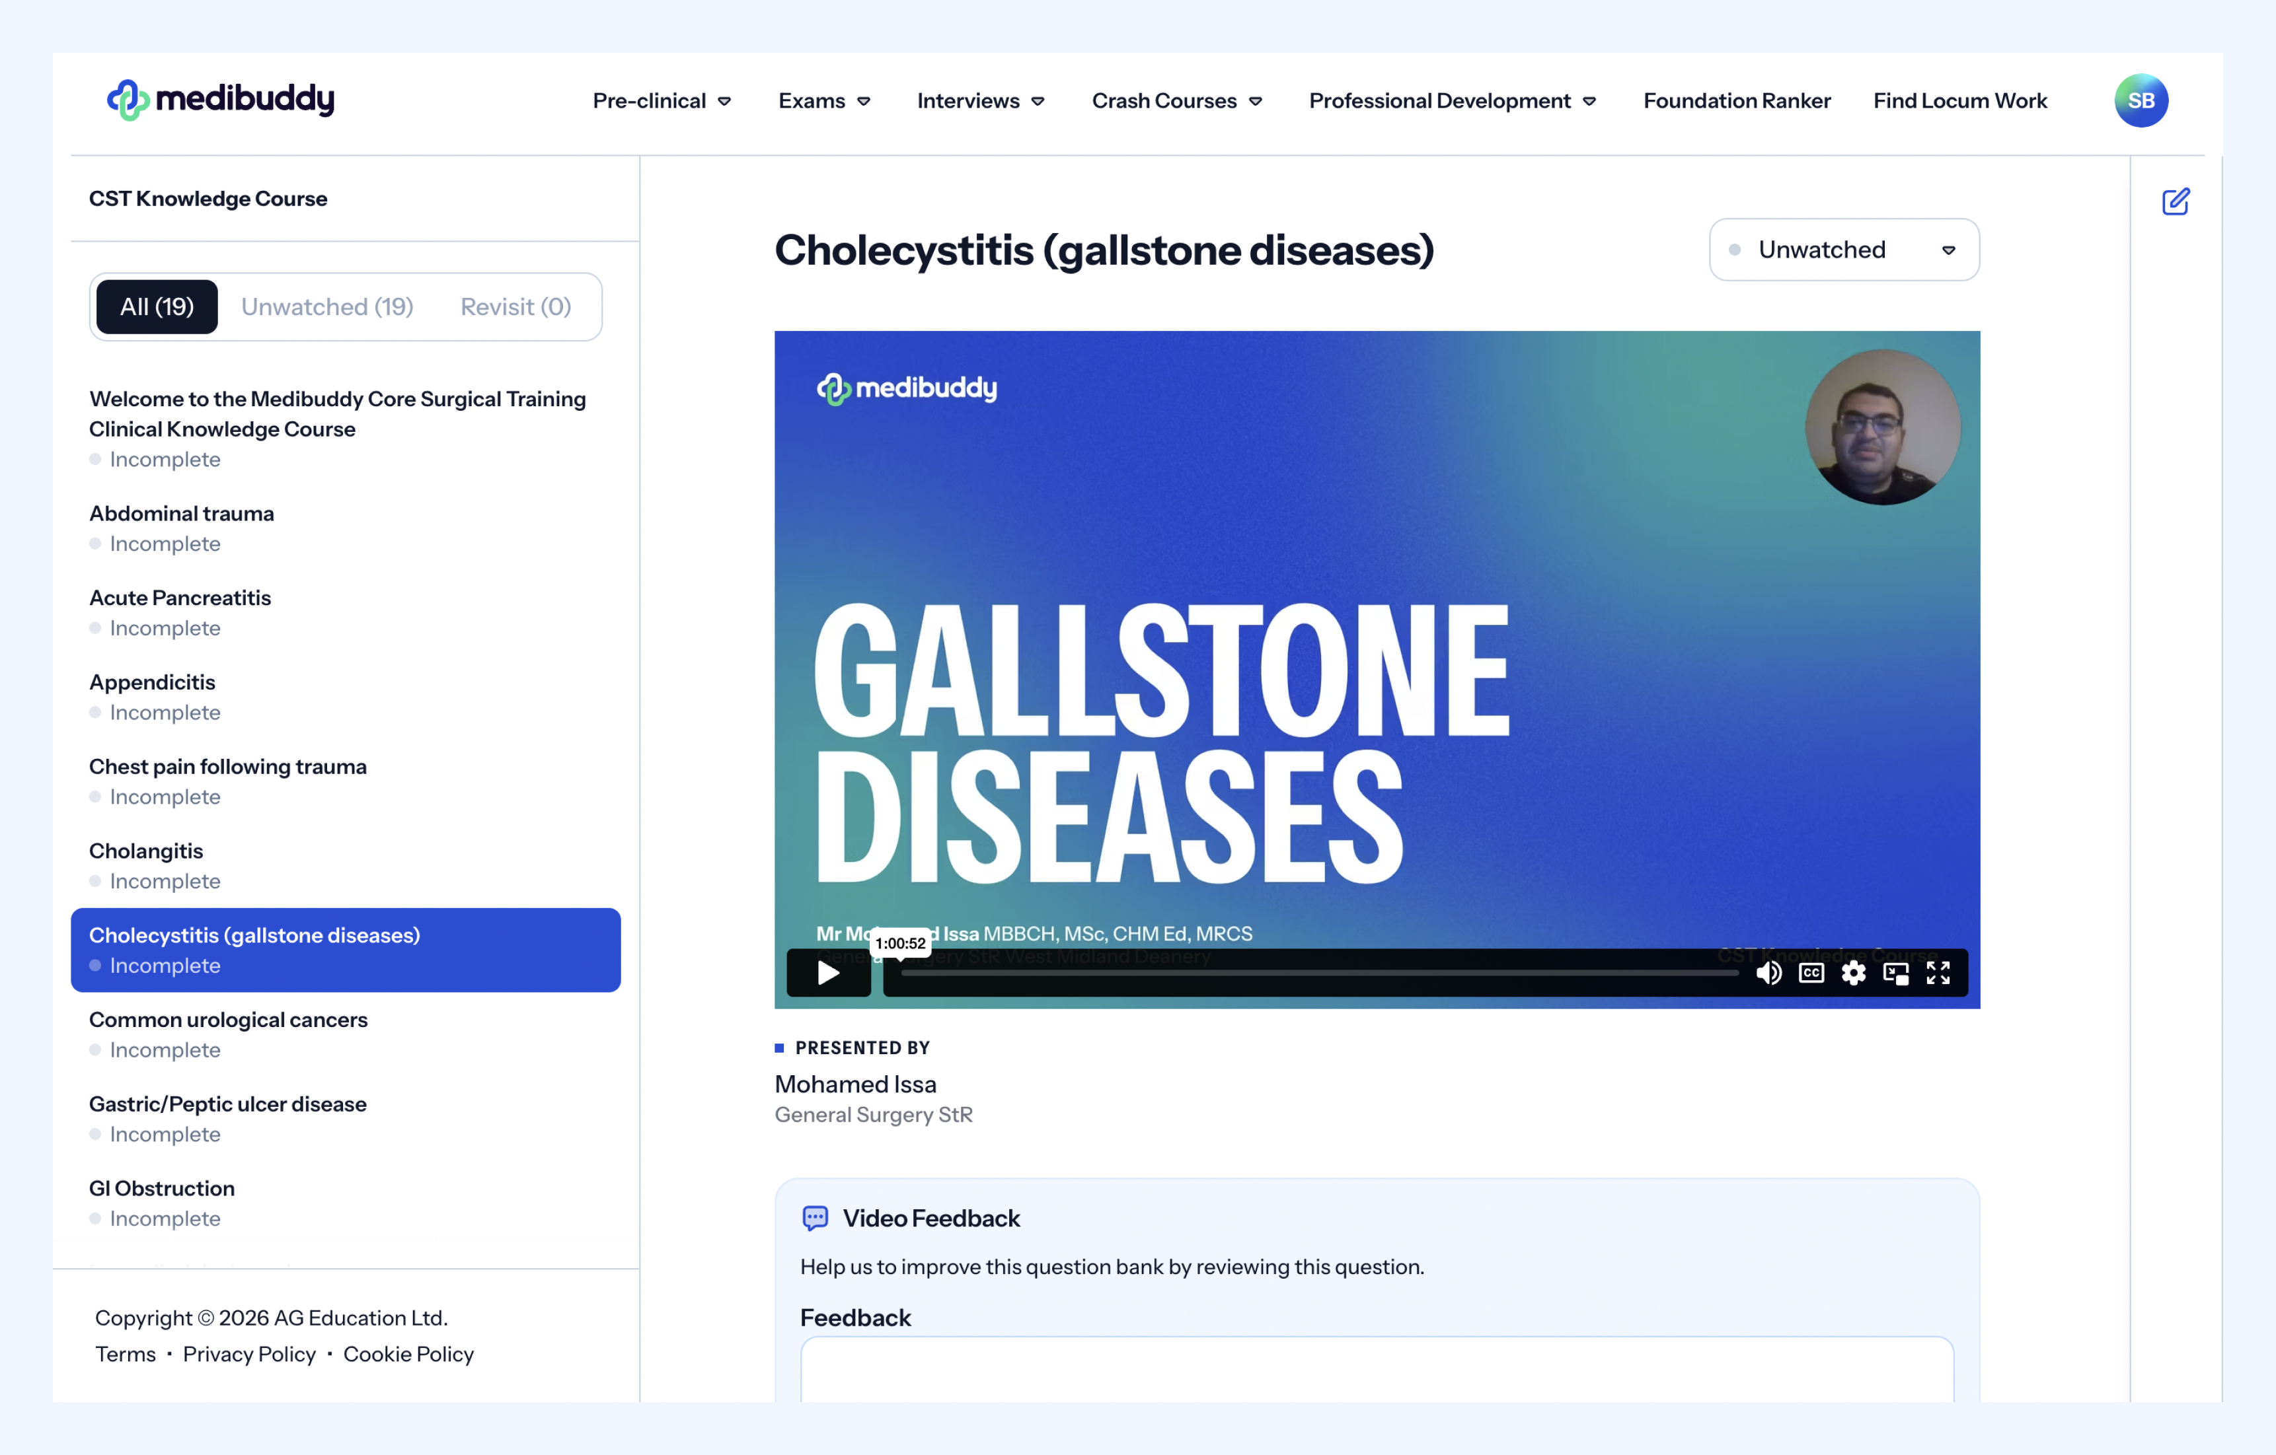Click the medibuddy logo
This screenshot has width=2276, height=1455.
click(220, 99)
